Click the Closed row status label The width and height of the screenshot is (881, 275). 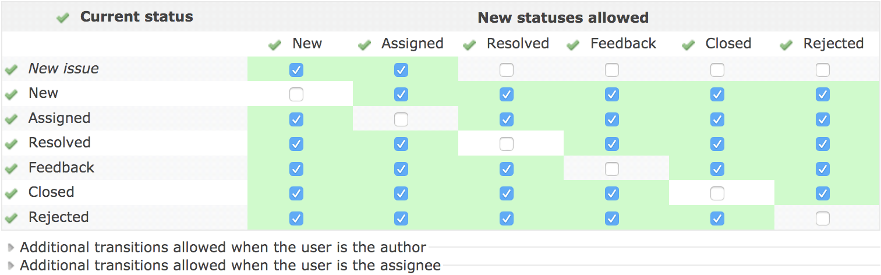[x=51, y=192]
